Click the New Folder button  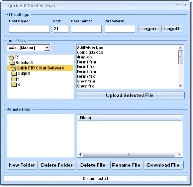tap(22, 165)
